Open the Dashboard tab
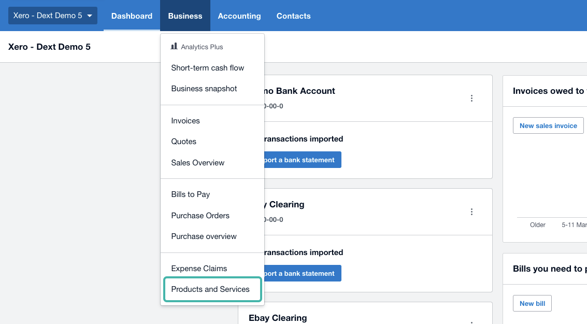The image size is (587, 324). (x=132, y=16)
